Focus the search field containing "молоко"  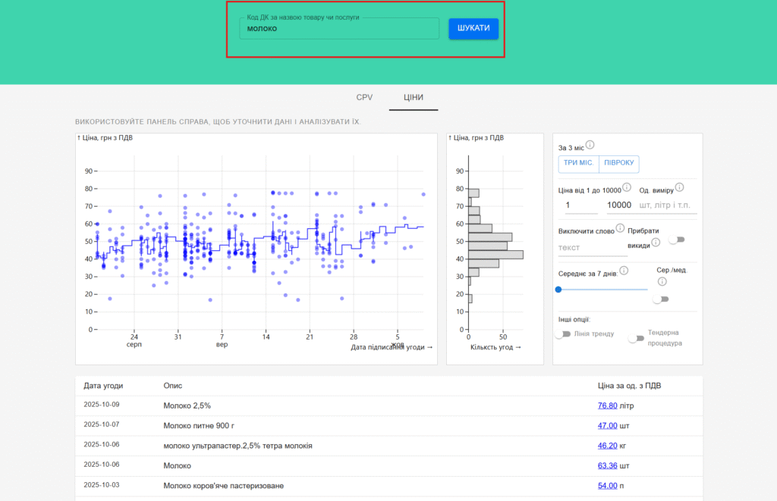(x=339, y=29)
